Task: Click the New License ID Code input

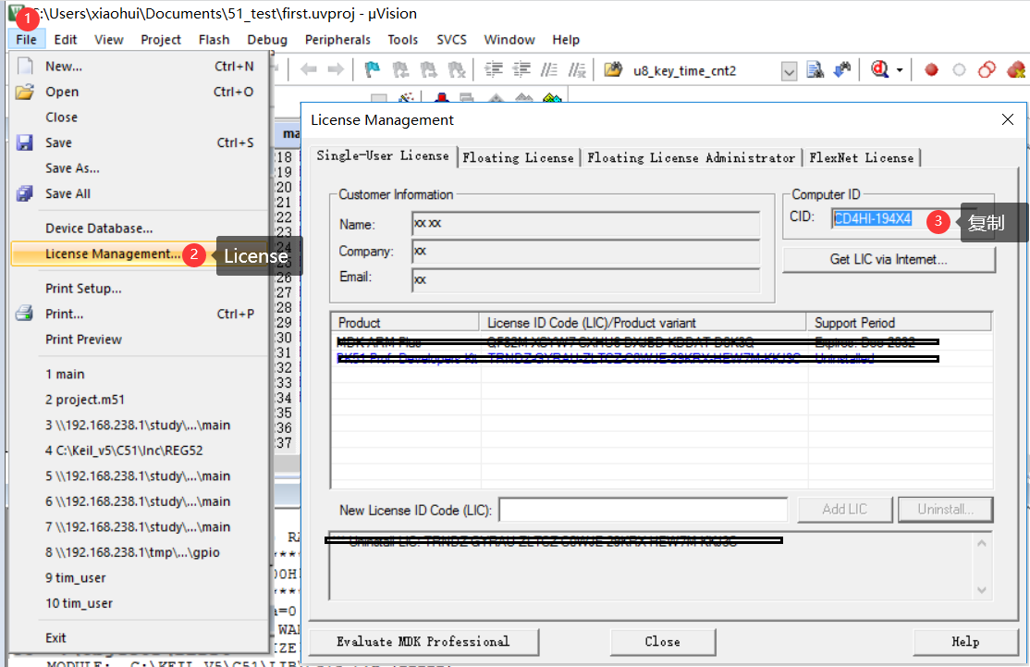Action: point(644,510)
